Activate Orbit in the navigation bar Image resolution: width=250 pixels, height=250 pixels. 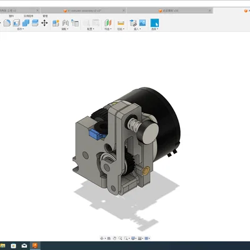102,238
